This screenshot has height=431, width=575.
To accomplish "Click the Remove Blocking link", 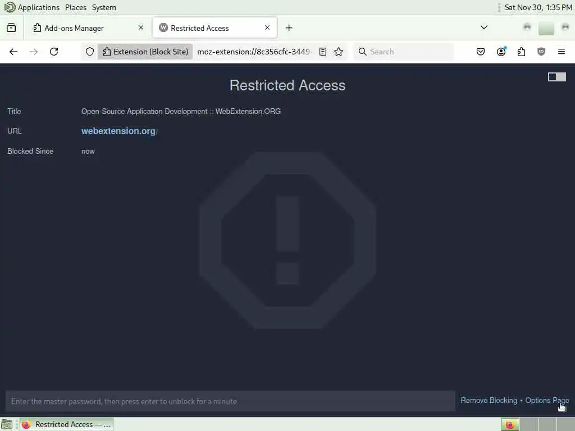I will [x=489, y=400].
